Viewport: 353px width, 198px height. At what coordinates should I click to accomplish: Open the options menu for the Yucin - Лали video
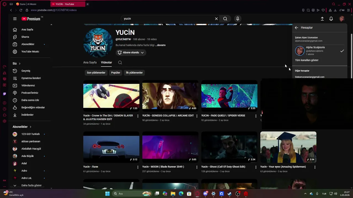coord(138,167)
